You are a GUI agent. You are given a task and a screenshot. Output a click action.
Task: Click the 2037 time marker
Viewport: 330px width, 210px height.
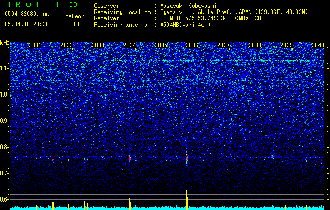(223, 45)
